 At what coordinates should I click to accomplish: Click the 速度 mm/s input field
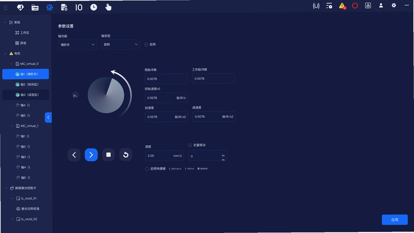pyautogui.click(x=164, y=156)
